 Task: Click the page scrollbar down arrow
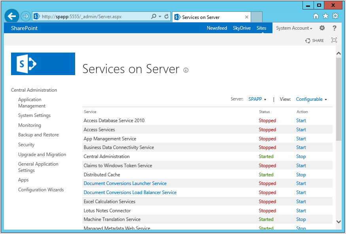point(338,221)
